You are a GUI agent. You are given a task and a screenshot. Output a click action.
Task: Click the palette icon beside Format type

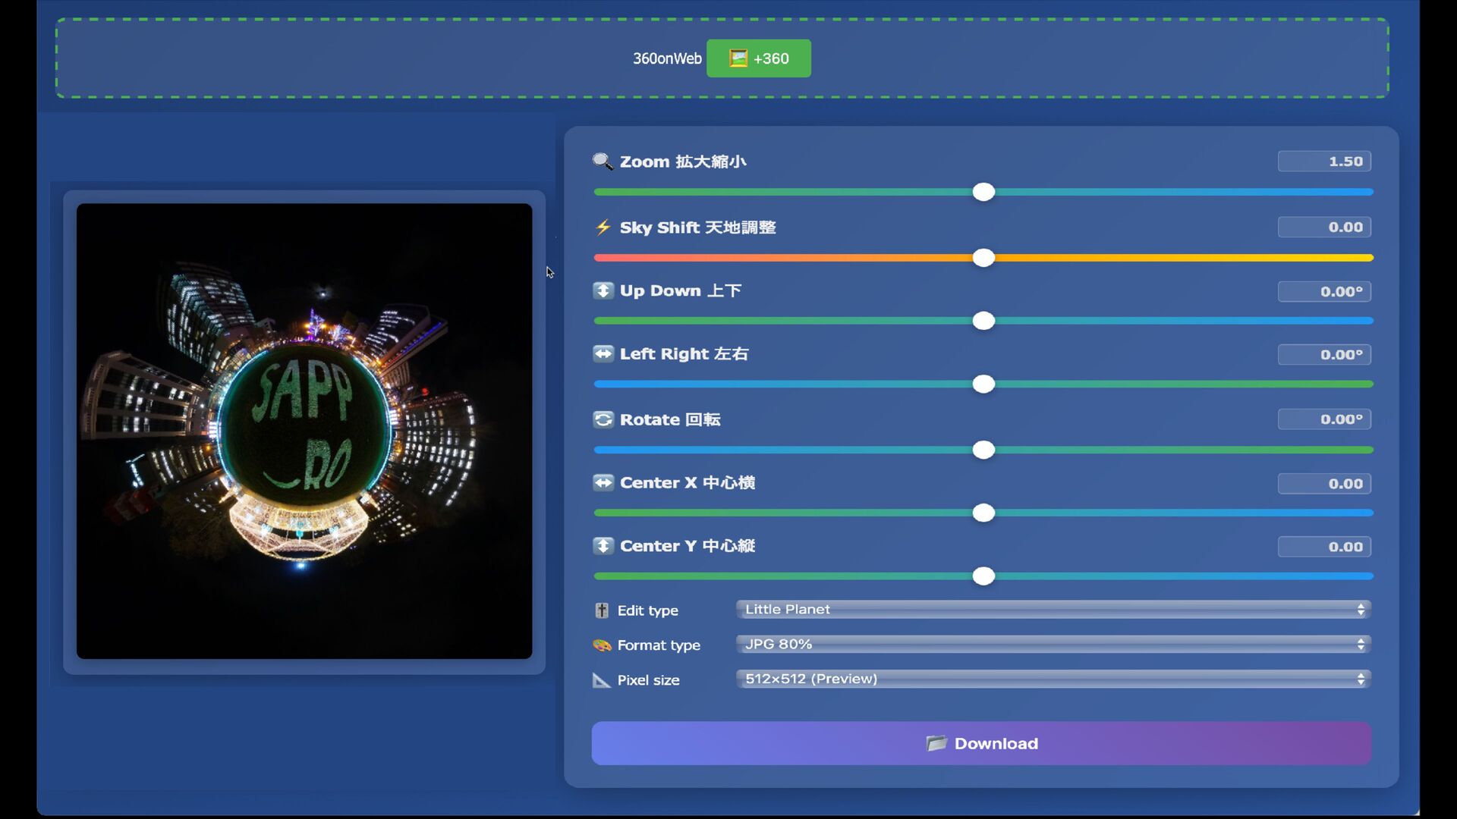click(602, 645)
